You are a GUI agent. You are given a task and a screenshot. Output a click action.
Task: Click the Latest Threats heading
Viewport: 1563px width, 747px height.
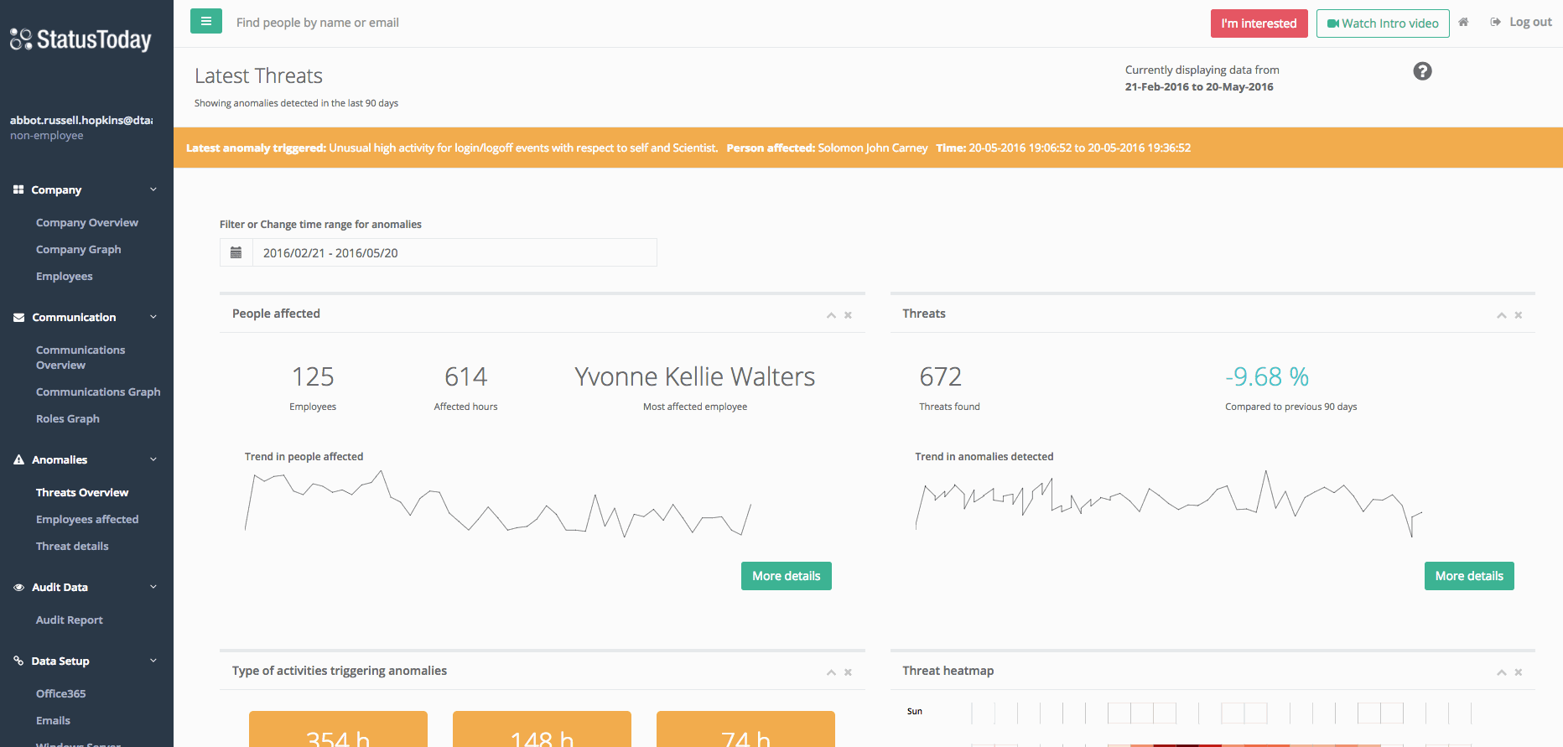(258, 76)
